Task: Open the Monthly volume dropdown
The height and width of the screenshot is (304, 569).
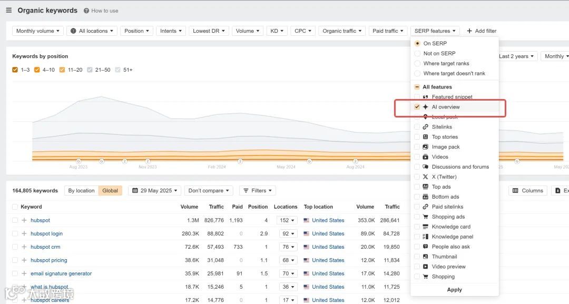Action: [x=38, y=31]
